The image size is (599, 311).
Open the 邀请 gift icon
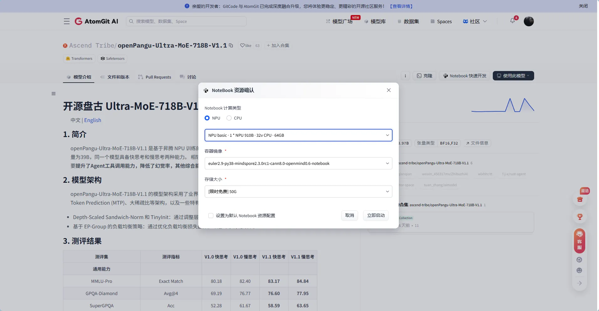coord(580,199)
